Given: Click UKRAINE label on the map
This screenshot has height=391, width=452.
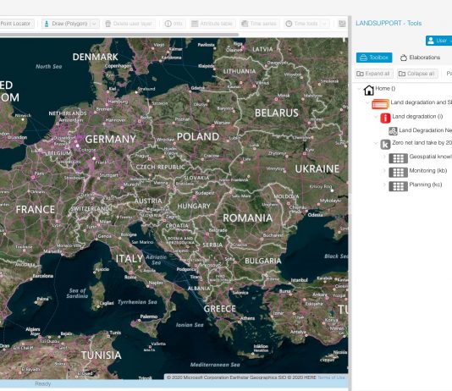Looking at the screenshot, I should pos(317,169).
